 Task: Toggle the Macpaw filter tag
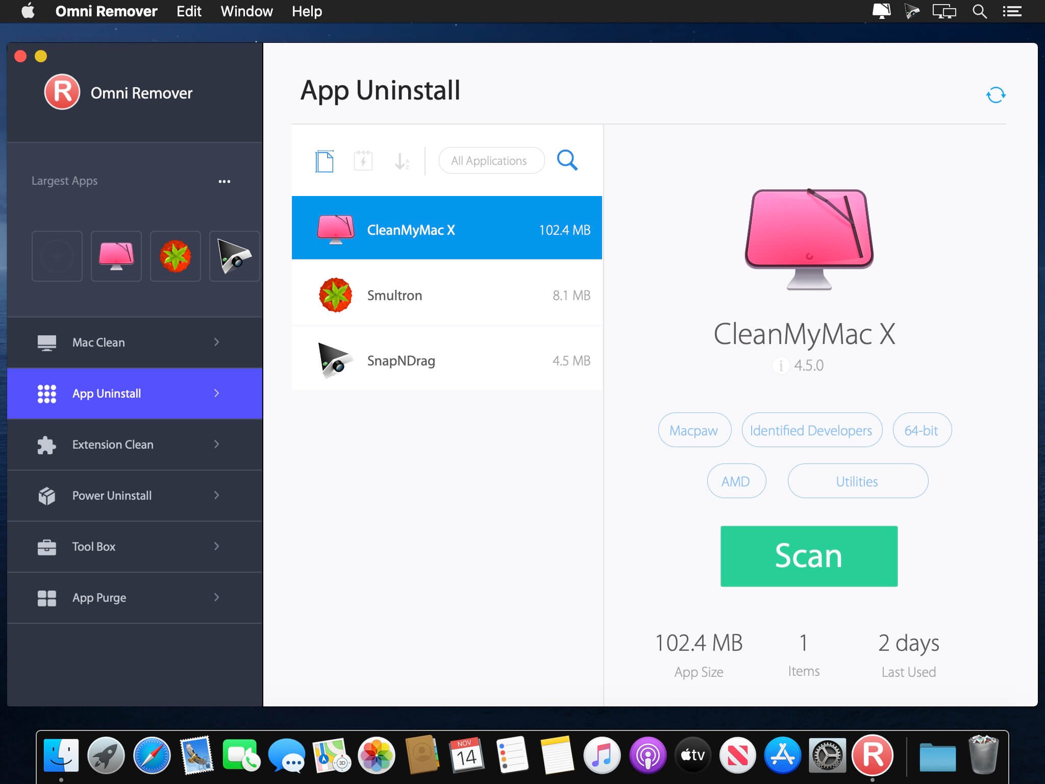694,430
